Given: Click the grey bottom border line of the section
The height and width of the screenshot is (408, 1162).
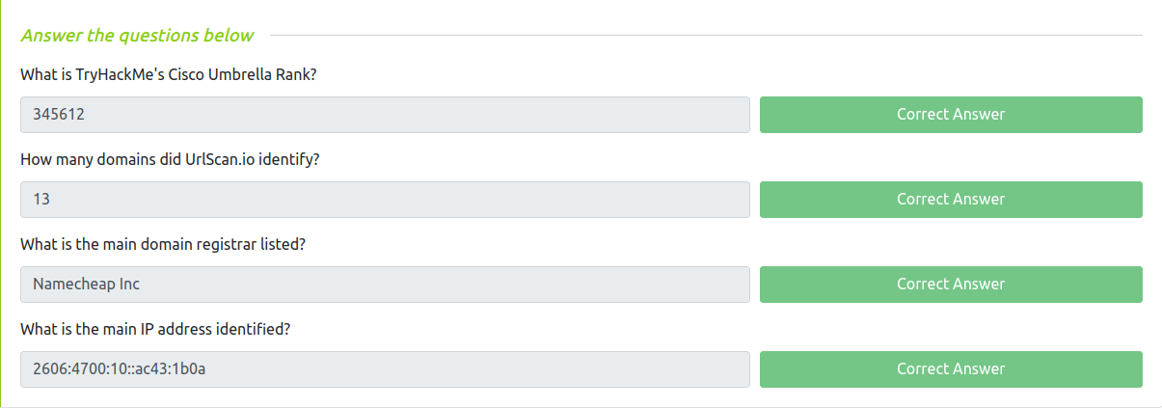Looking at the screenshot, I should point(579,406).
